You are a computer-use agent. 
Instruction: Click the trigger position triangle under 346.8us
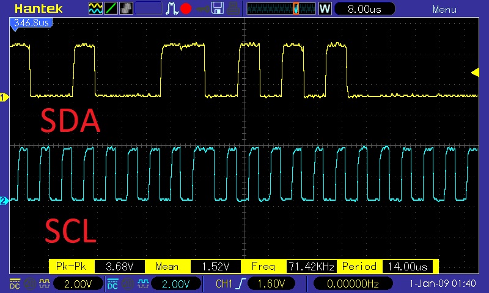pos(15,29)
